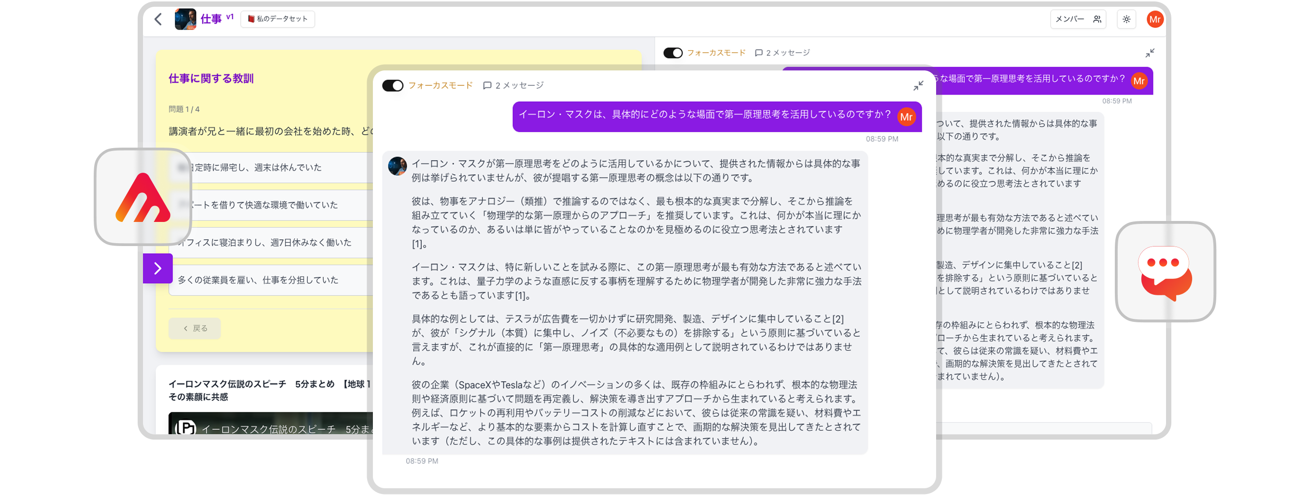Screen dimensions: 1309x495
Task: Toggle フォーカスモード switch in background panel
Action: (x=673, y=53)
